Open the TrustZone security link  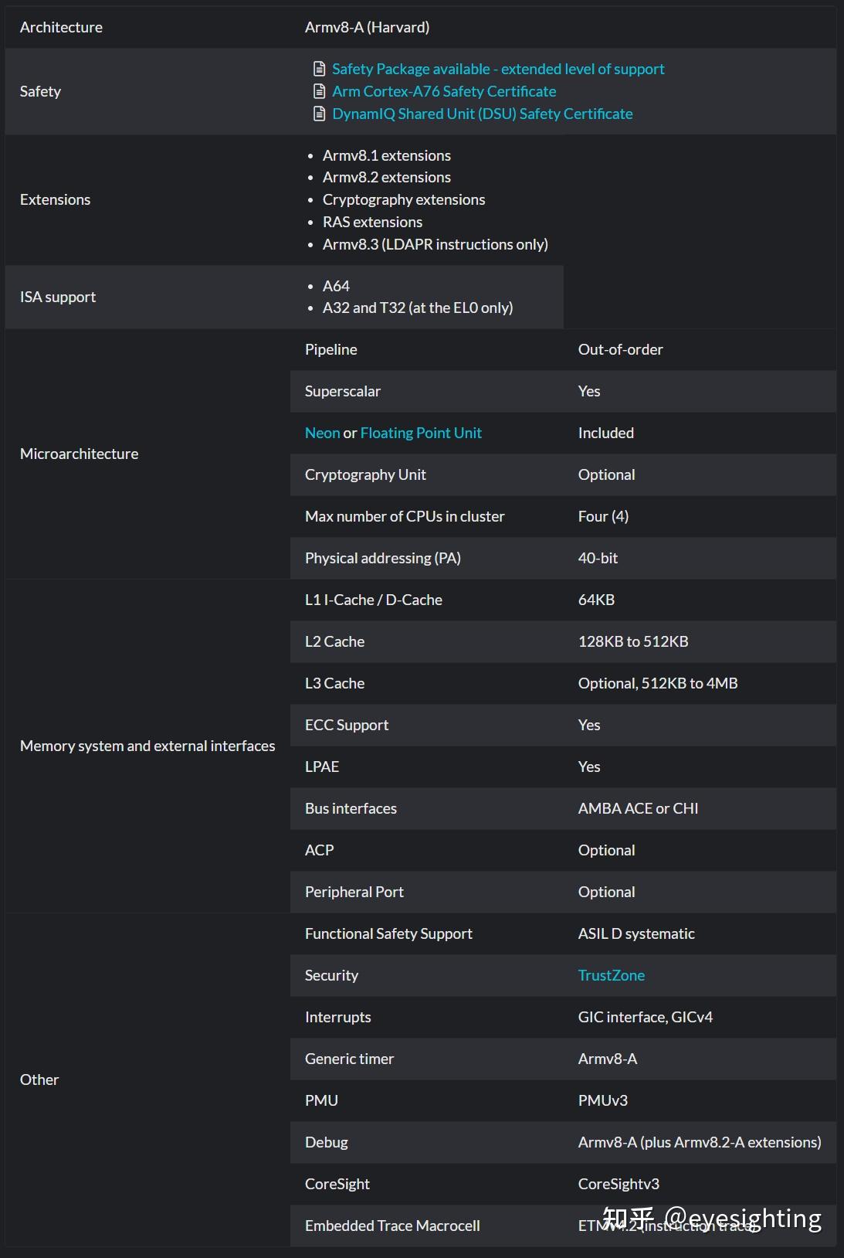[x=611, y=975]
